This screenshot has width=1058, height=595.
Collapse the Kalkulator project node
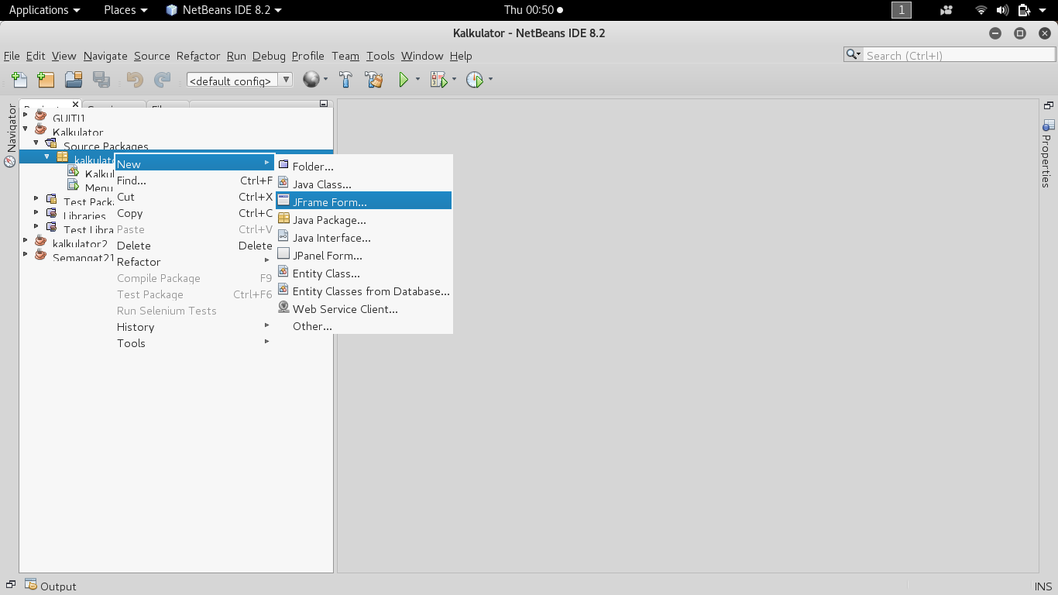pyautogui.click(x=26, y=129)
